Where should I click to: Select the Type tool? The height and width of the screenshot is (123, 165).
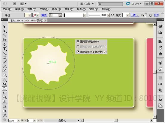point(4,49)
